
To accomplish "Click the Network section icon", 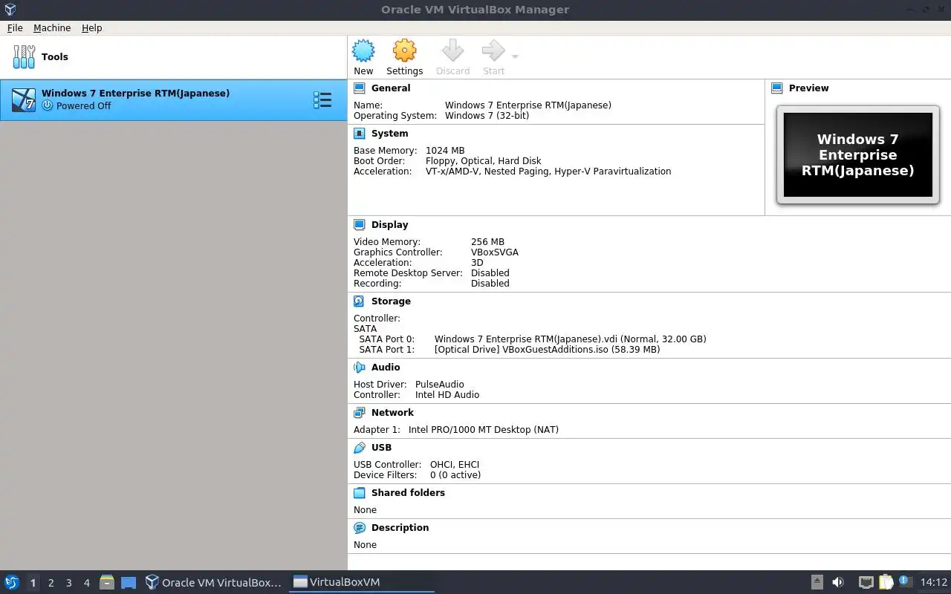I will 360,413.
